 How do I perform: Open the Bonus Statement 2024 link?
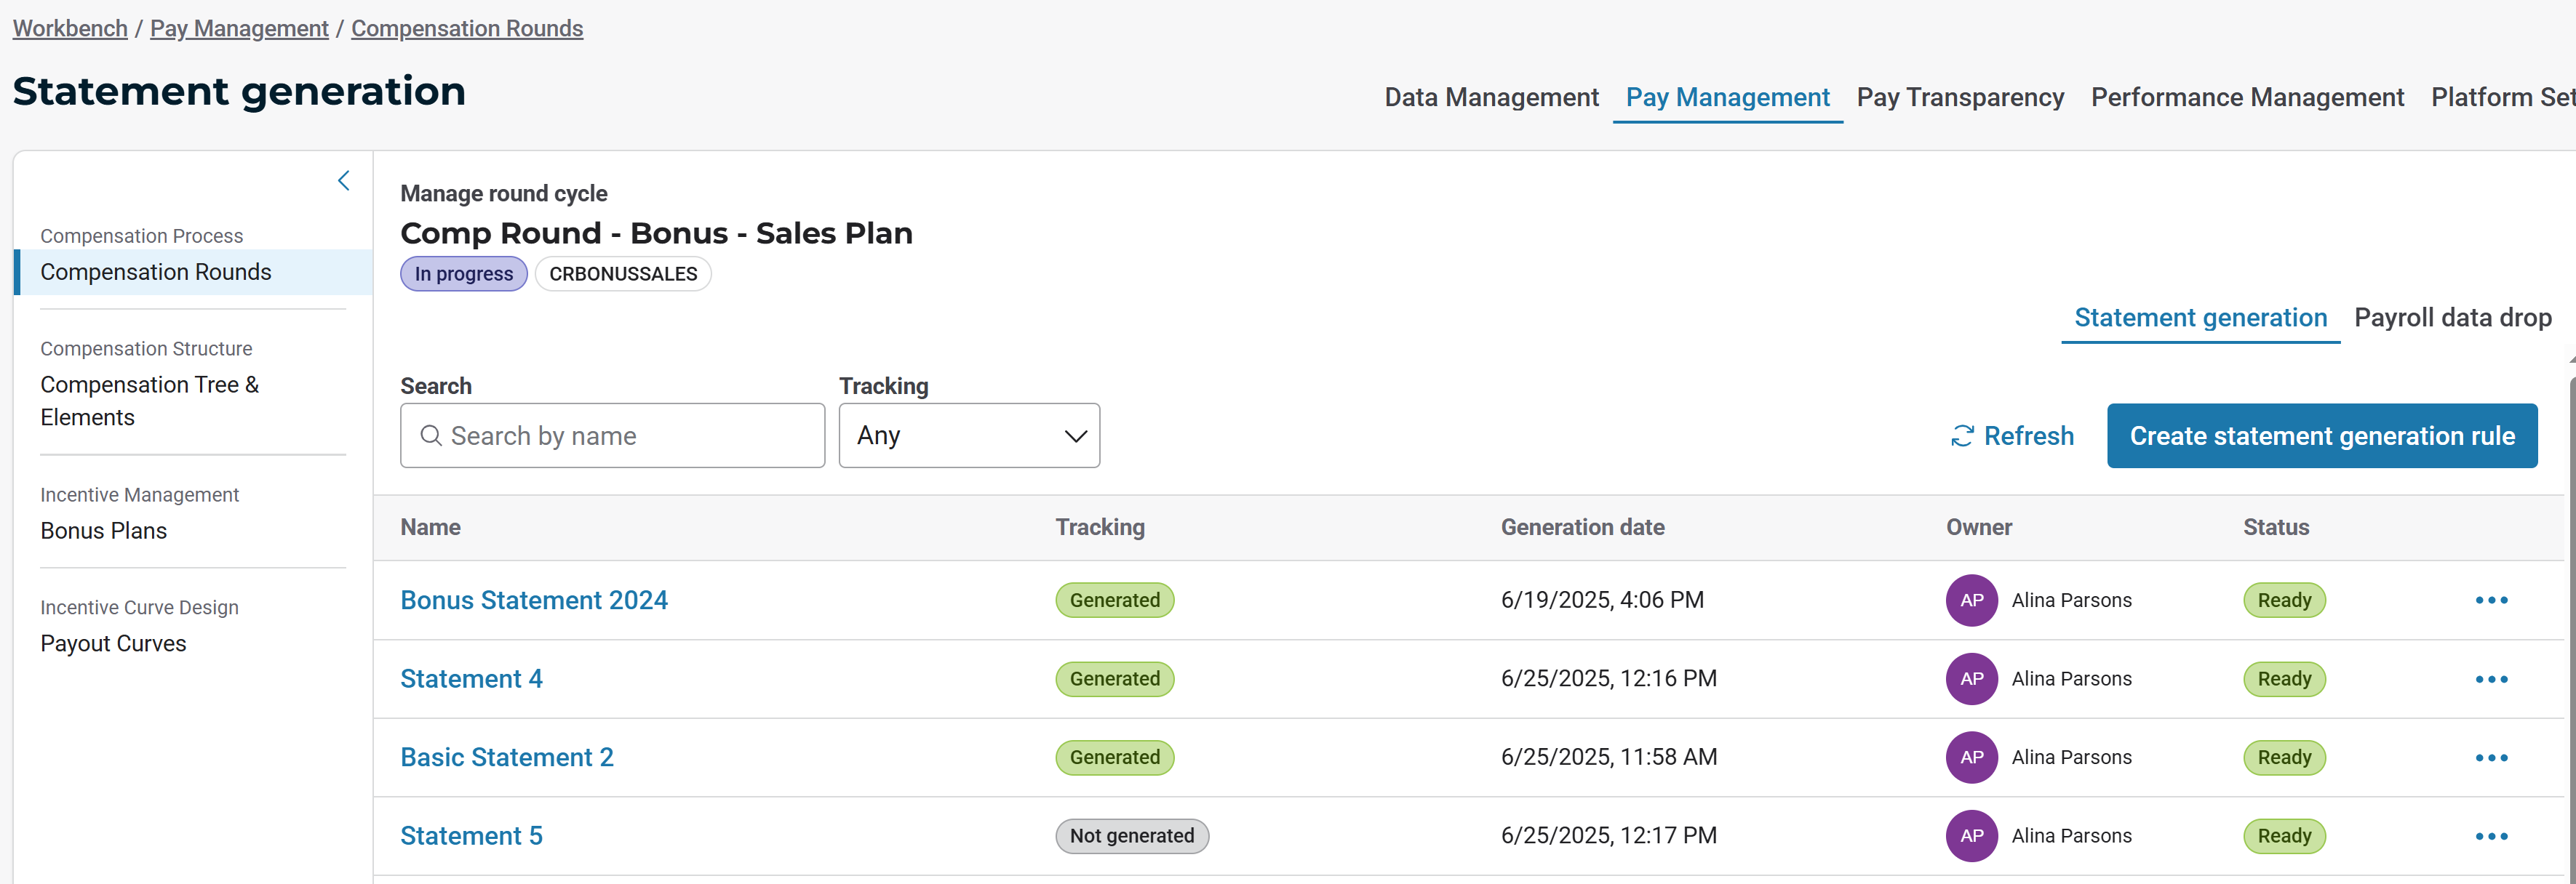[x=534, y=600]
